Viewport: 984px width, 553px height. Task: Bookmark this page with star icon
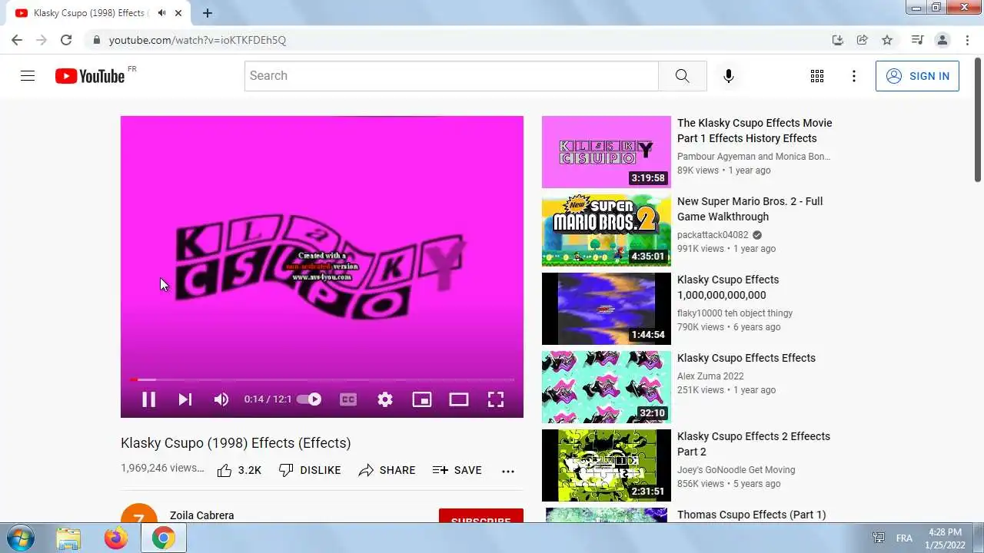click(887, 40)
